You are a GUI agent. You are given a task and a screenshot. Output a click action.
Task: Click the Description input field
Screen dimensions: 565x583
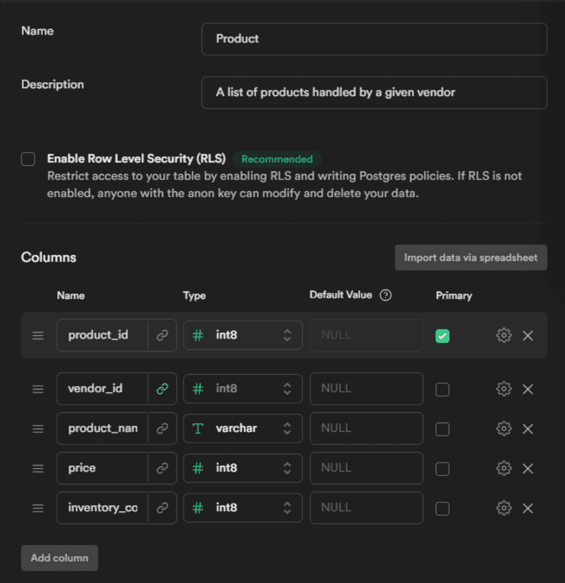(374, 92)
